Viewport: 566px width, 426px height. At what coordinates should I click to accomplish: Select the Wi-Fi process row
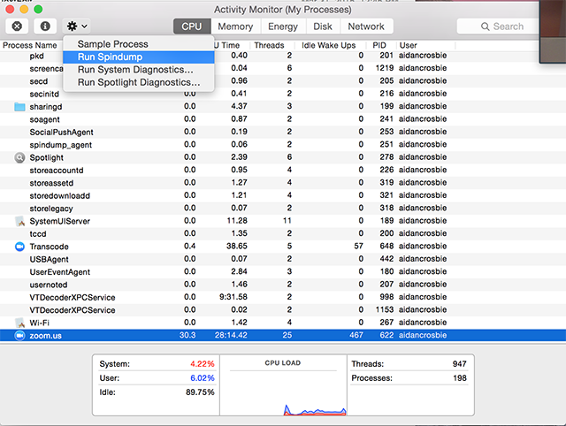[x=283, y=323]
